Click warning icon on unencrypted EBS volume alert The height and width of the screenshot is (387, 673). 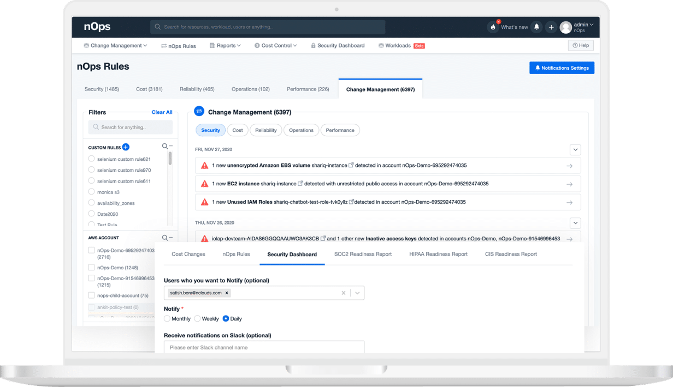[205, 165]
